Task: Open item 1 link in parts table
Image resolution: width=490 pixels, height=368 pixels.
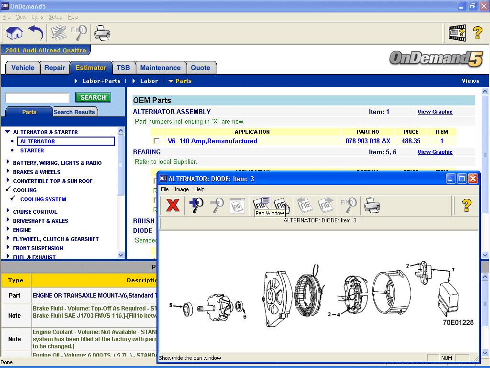Action: click(x=442, y=141)
